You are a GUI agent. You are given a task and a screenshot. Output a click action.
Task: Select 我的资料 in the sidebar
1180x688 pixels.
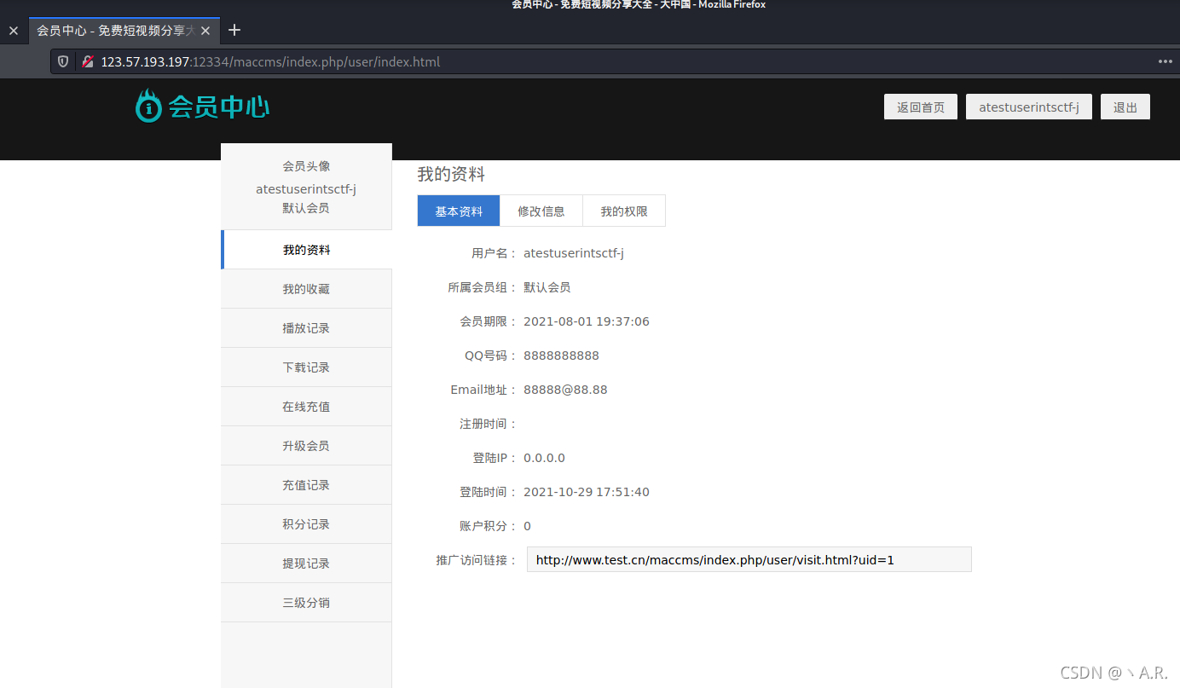pos(307,250)
